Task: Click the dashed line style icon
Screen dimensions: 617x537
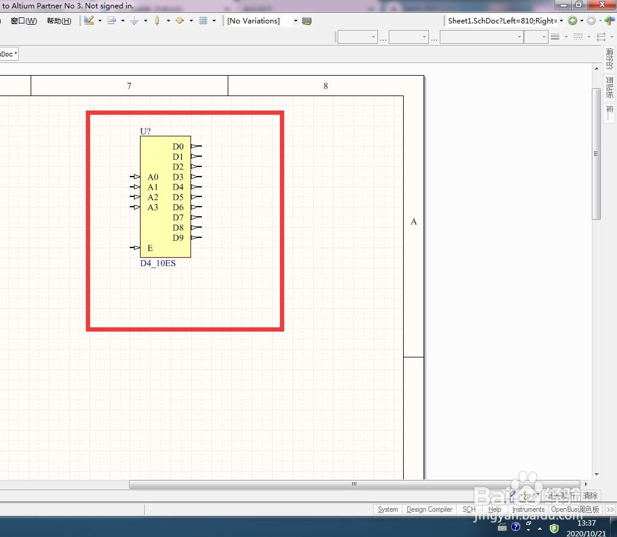Action: (x=578, y=37)
